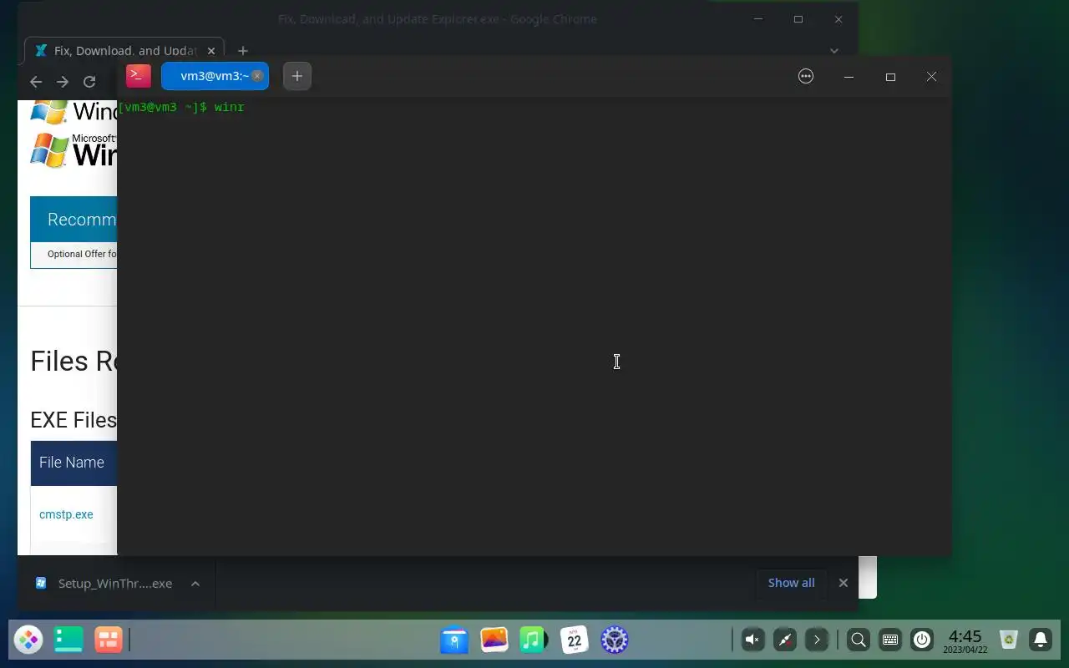The width and height of the screenshot is (1069, 668).
Task: Open system settings gear in dock
Action: point(615,640)
